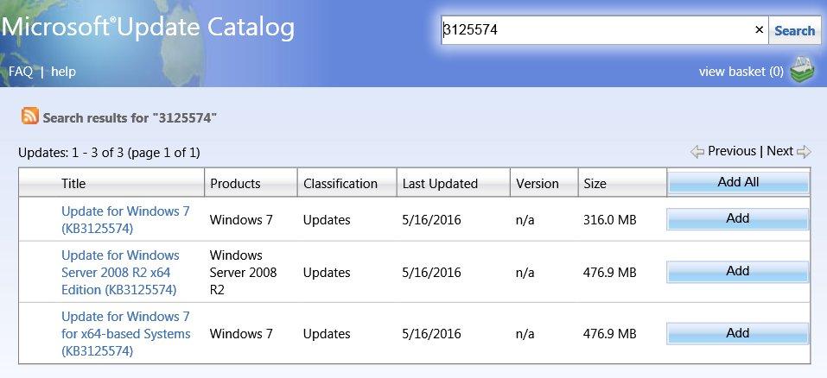Add the Windows Server 2008 R2 update
This screenshot has width=827, height=378.
point(738,272)
